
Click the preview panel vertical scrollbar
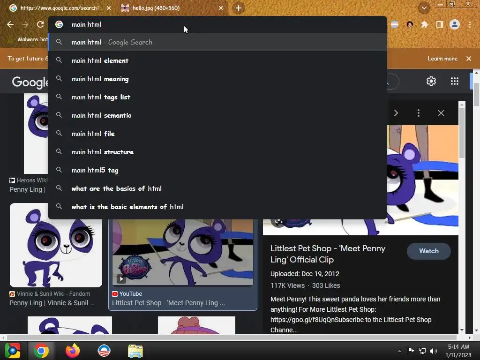click(462, 133)
